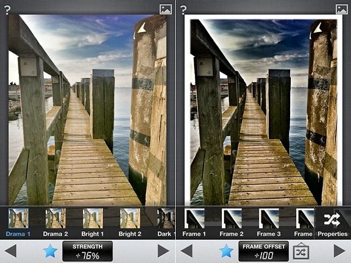Tap the framed pier photo preview

[264, 110]
